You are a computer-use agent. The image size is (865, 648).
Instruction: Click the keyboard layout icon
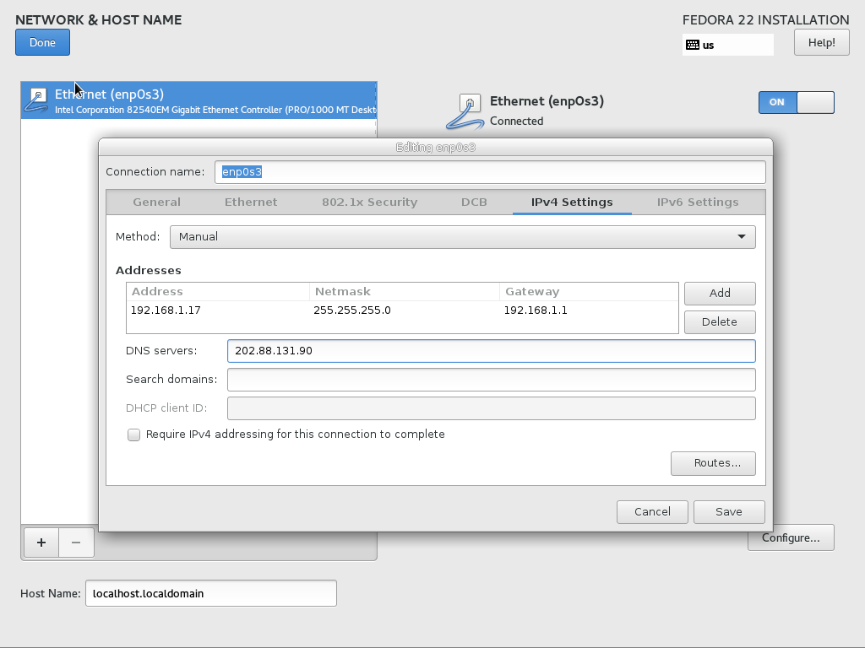(x=693, y=45)
